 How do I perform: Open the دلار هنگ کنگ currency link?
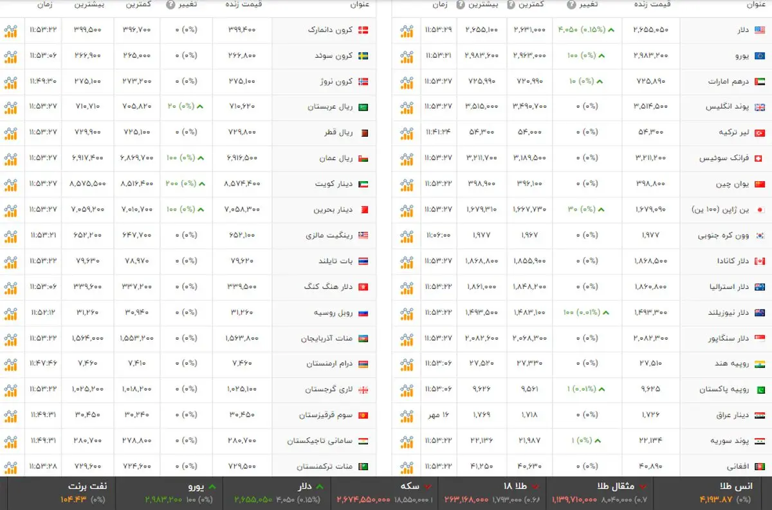(x=329, y=287)
